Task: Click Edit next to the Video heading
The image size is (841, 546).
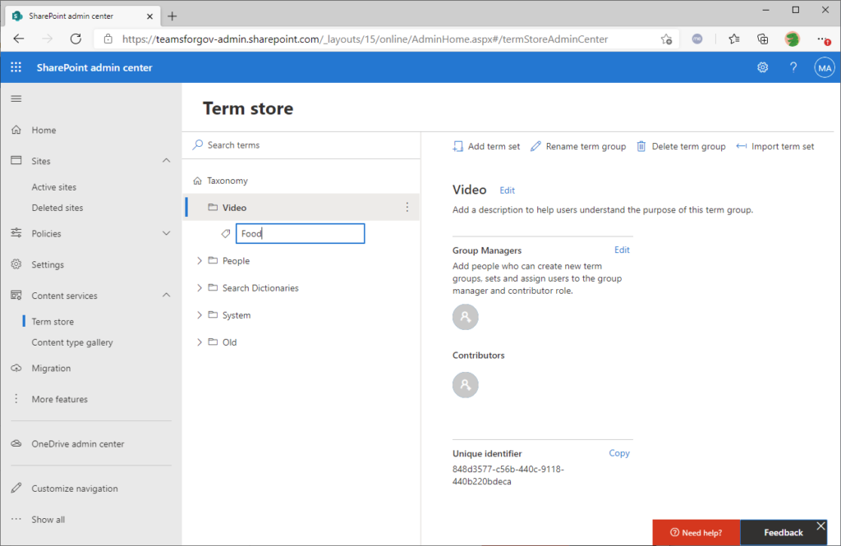Action: click(x=507, y=190)
